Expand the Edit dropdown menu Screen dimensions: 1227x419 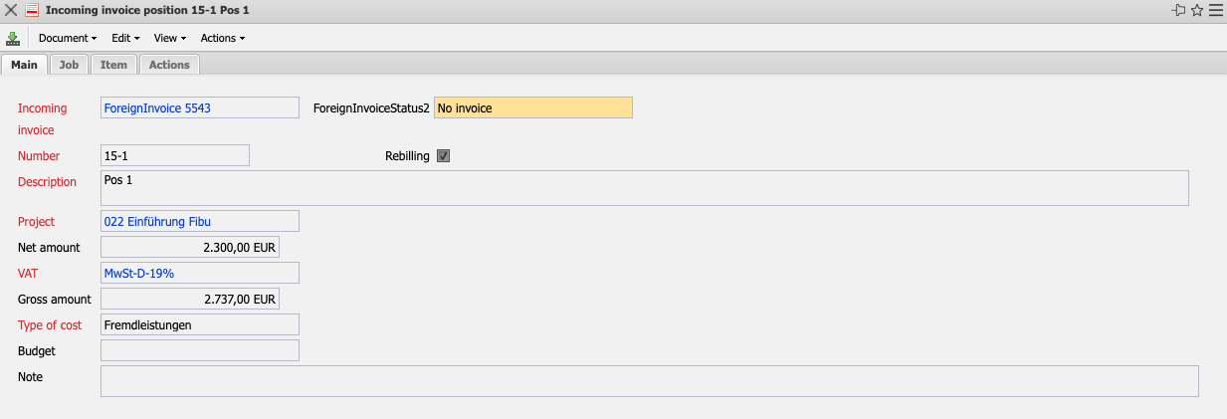coord(125,38)
